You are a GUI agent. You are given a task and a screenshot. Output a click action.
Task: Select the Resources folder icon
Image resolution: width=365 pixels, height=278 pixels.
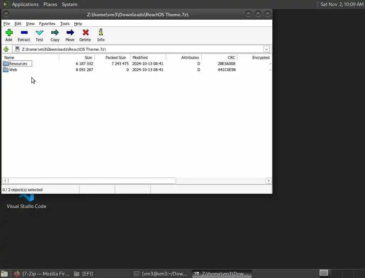pyautogui.click(x=6, y=64)
